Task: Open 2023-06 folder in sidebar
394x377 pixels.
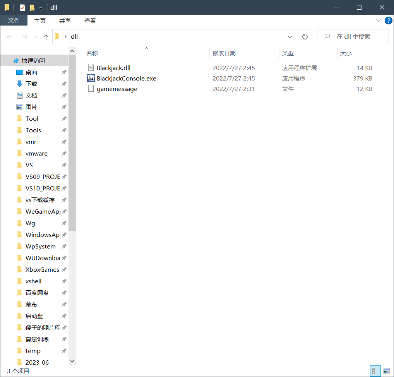Action: point(37,362)
